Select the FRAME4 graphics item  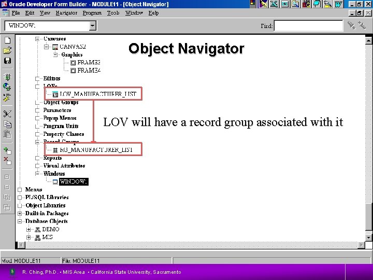click(x=89, y=71)
